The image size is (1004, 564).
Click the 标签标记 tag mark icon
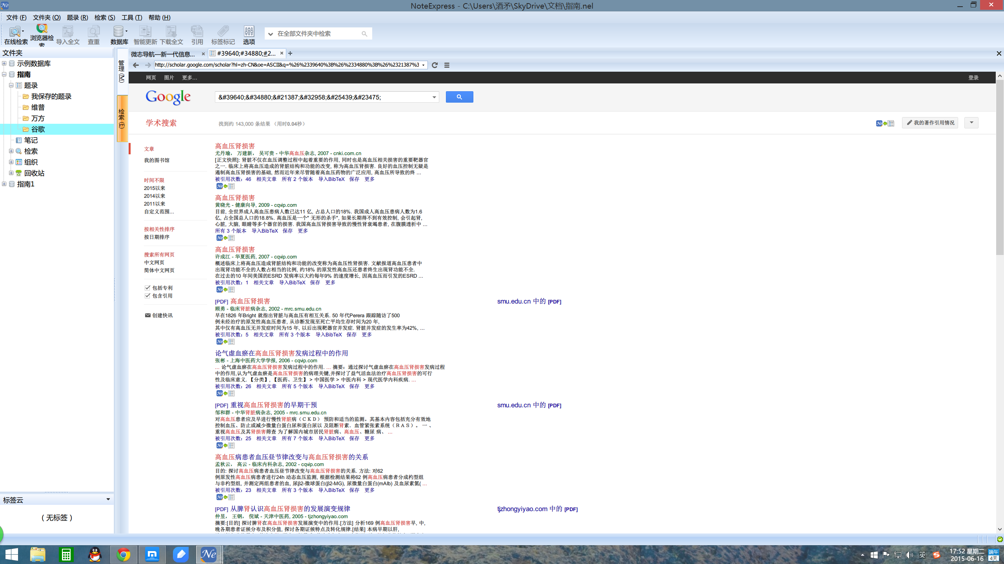[x=223, y=34]
